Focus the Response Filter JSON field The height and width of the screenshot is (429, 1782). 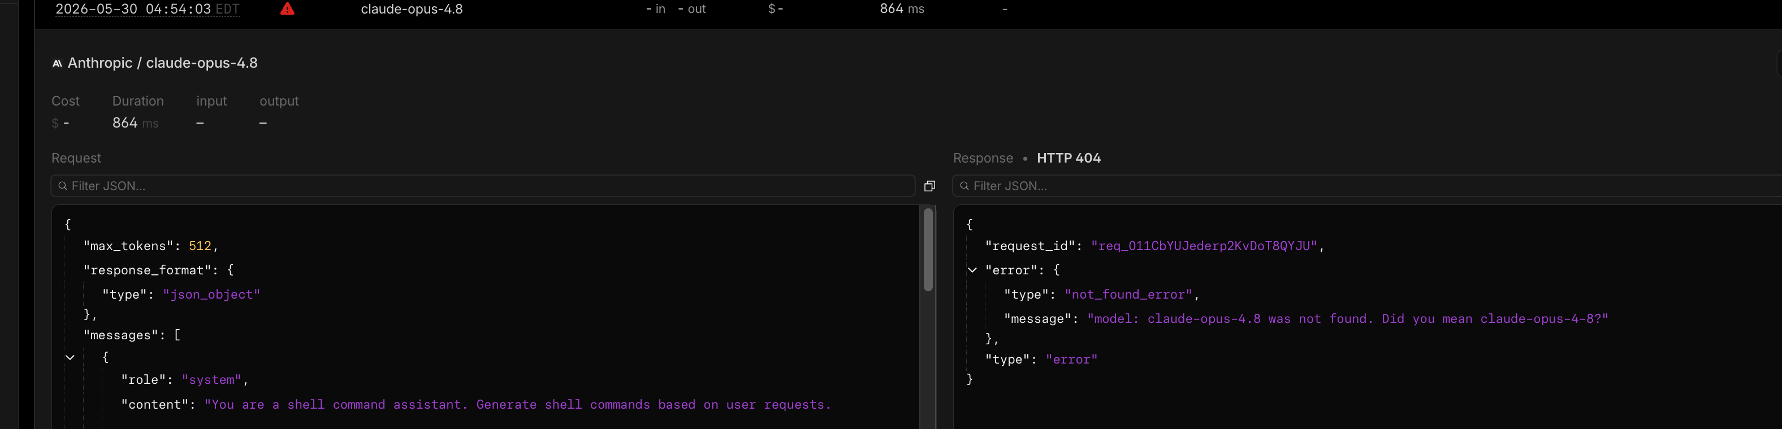click(x=1367, y=186)
